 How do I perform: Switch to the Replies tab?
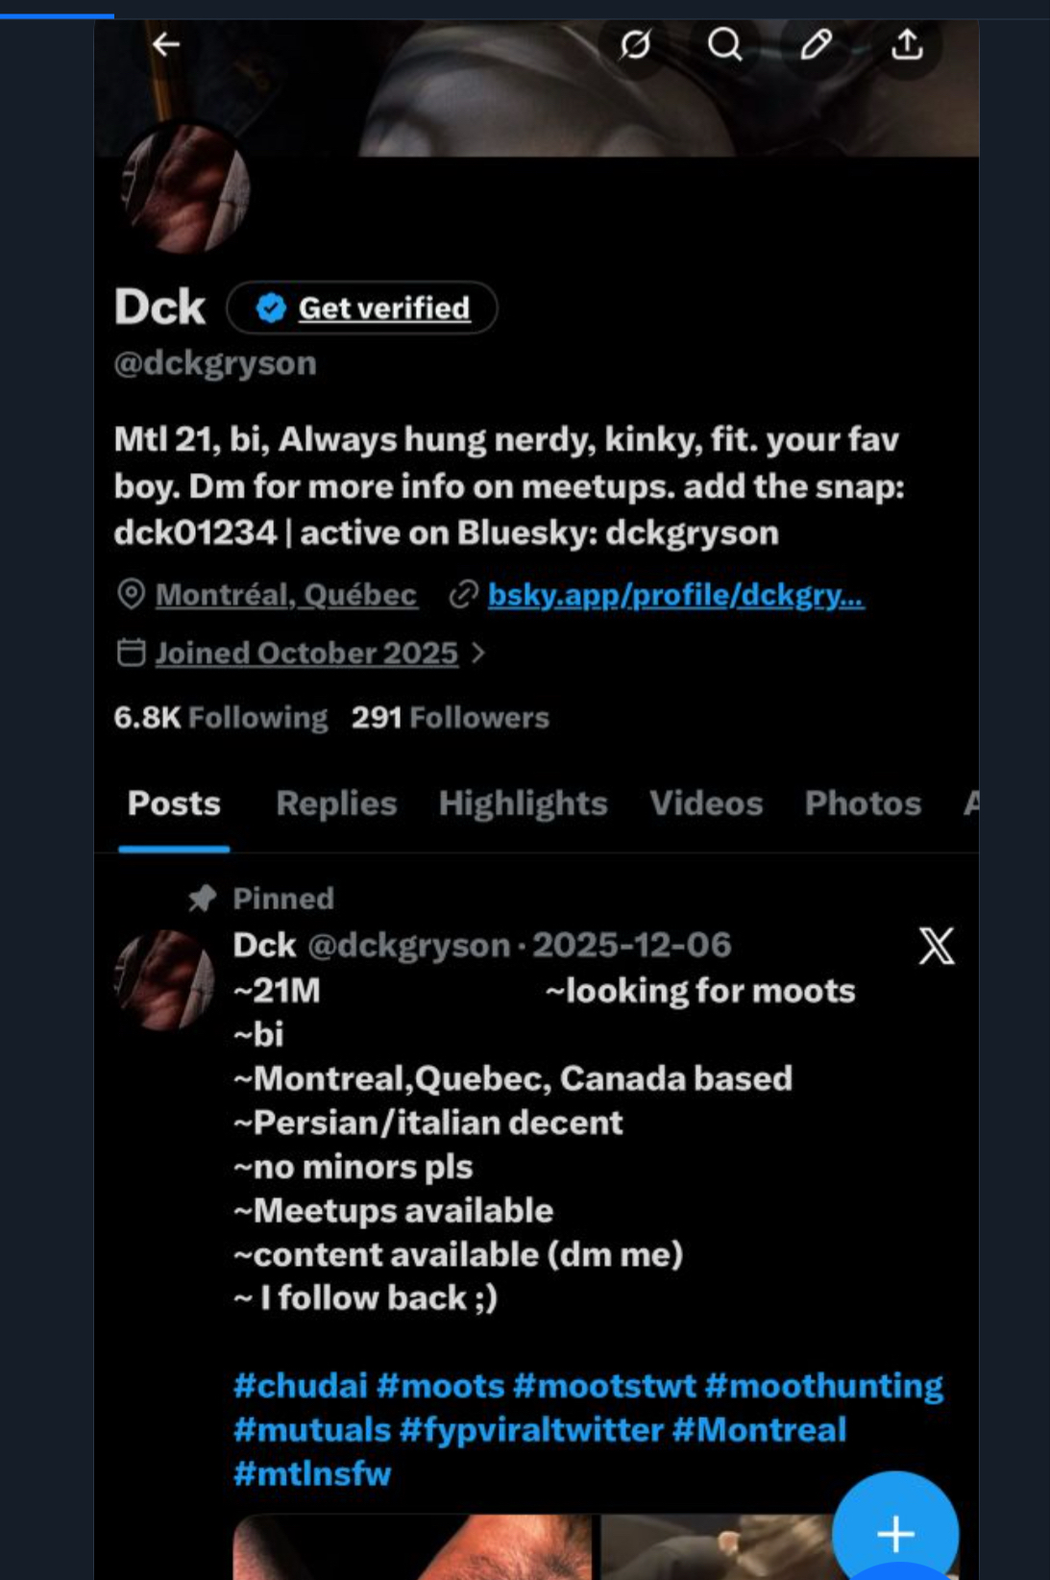point(336,803)
